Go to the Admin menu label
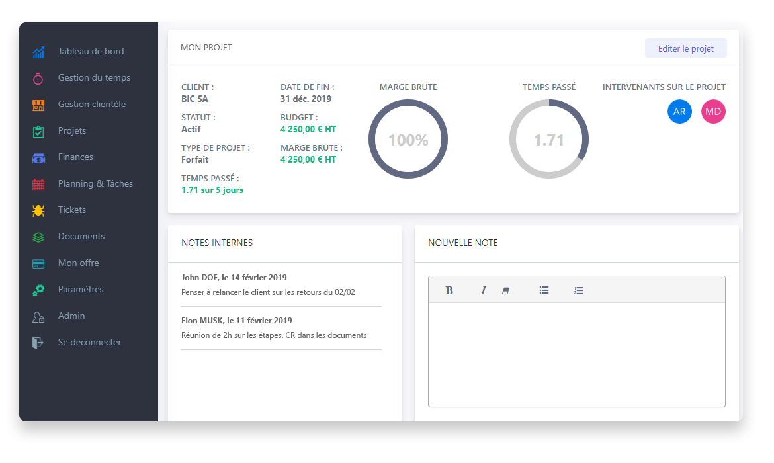Screen dimensions: 774x463 pyautogui.click(x=71, y=316)
